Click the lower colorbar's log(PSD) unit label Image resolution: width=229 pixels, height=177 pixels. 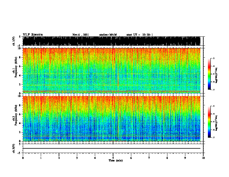pyautogui.click(x=217, y=123)
